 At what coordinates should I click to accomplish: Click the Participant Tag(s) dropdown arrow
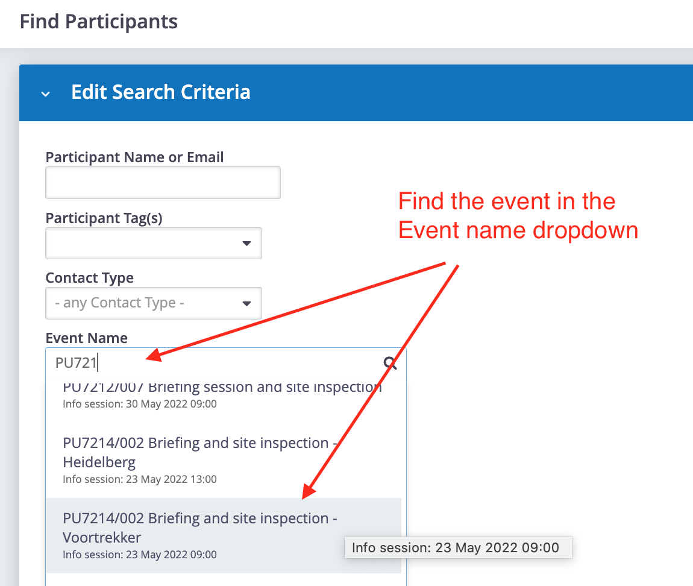(x=246, y=243)
